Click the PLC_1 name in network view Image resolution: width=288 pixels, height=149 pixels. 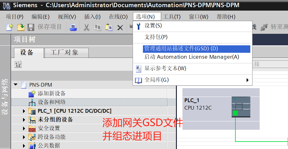coord(192,100)
